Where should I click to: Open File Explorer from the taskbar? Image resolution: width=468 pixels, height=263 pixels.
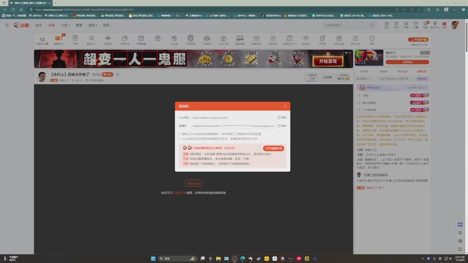point(218,258)
